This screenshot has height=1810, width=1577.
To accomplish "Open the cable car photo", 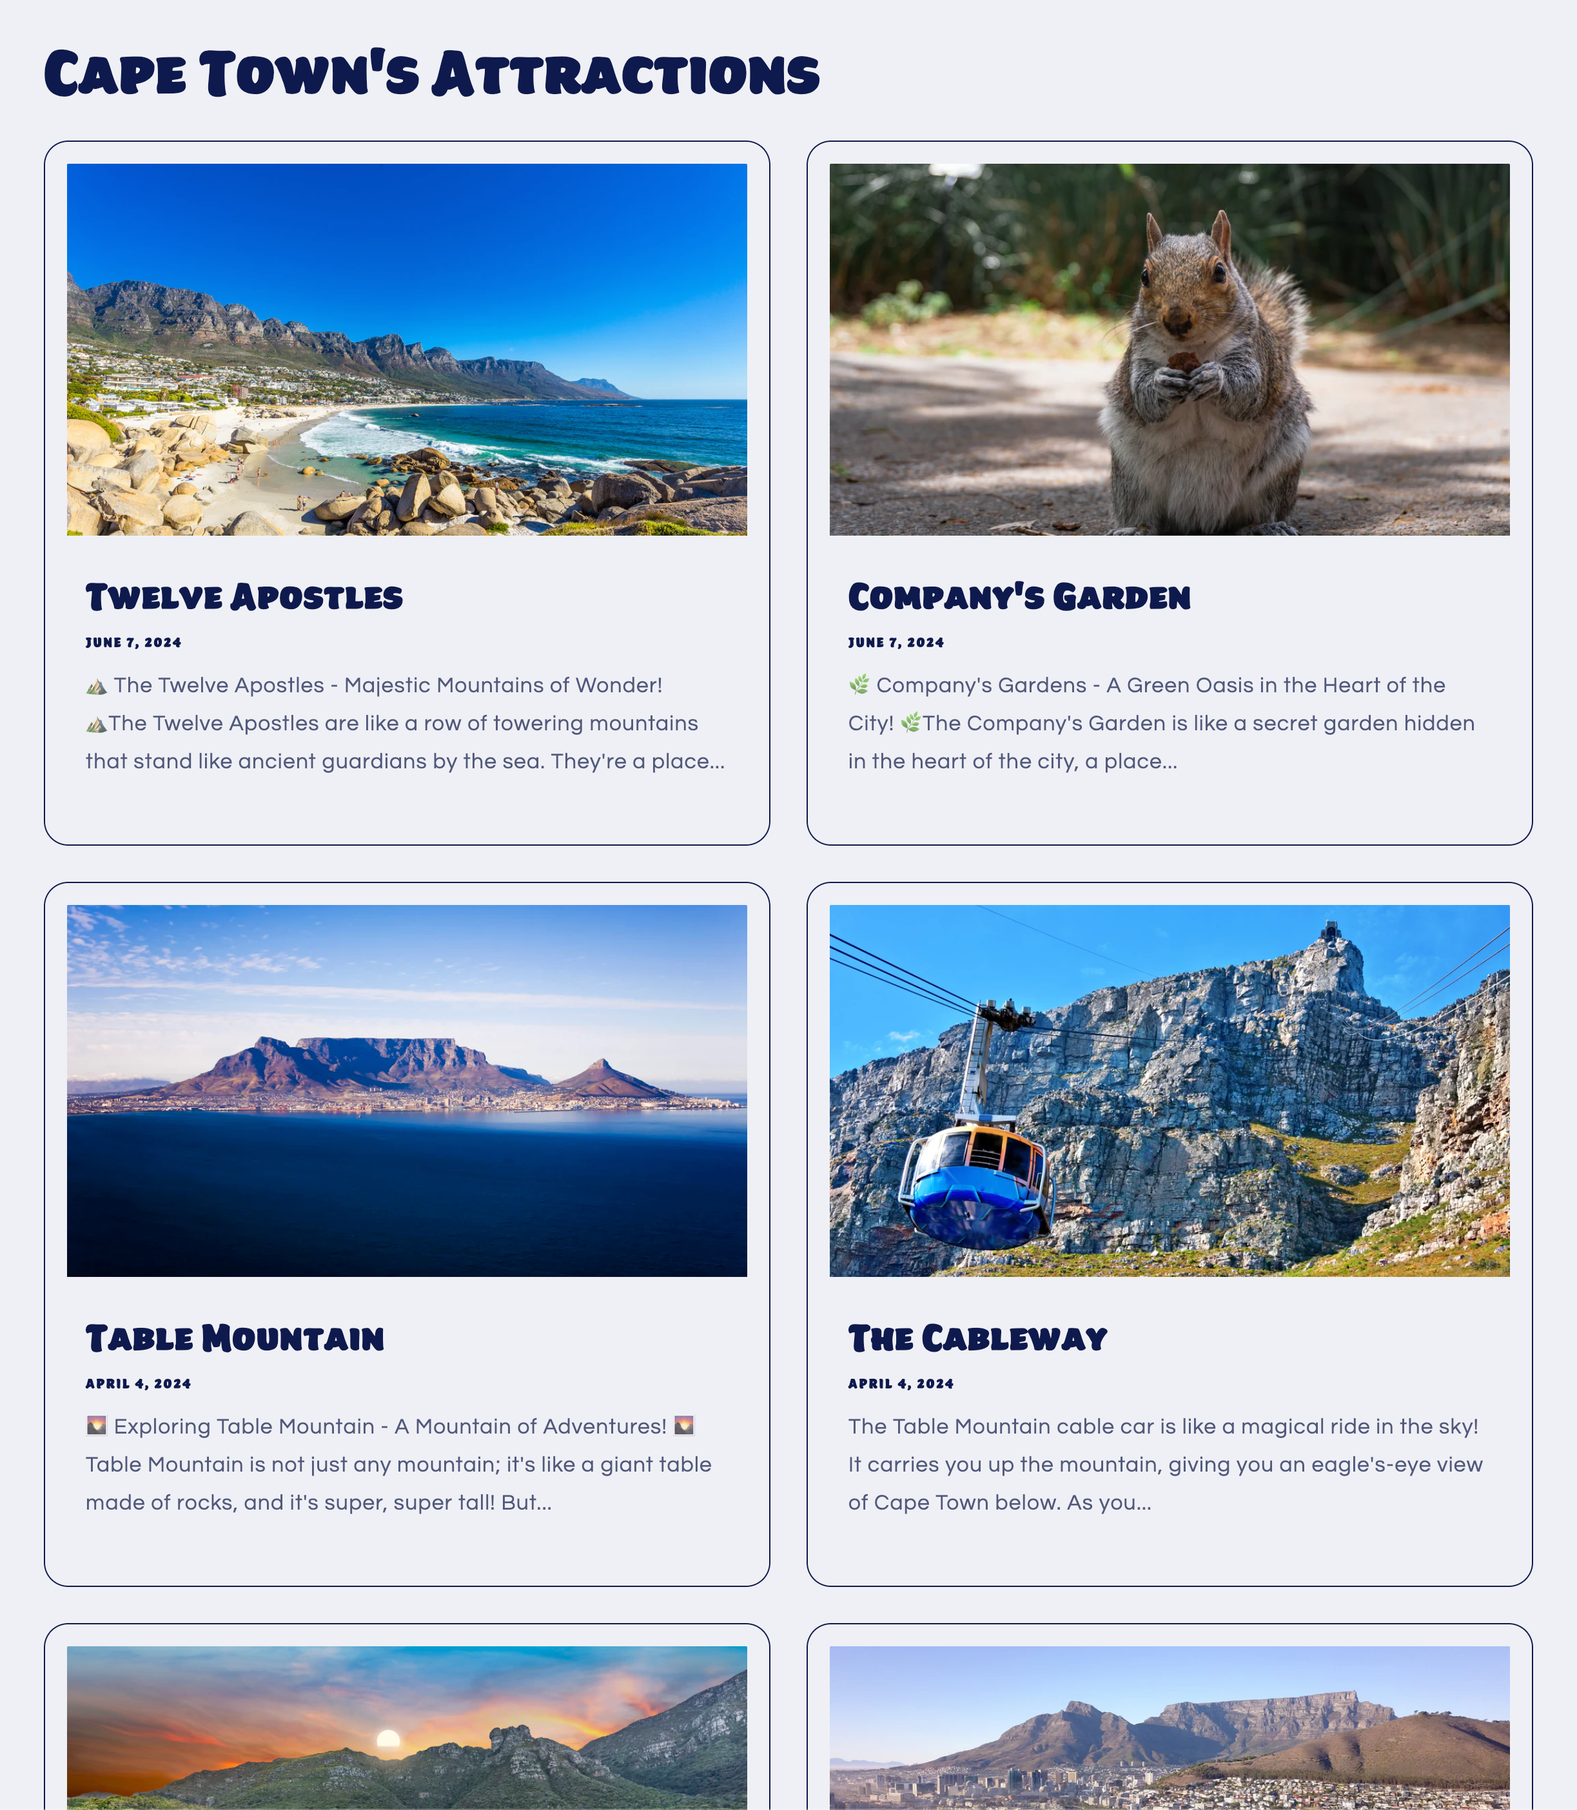I will pyautogui.click(x=1170, y=1090).
